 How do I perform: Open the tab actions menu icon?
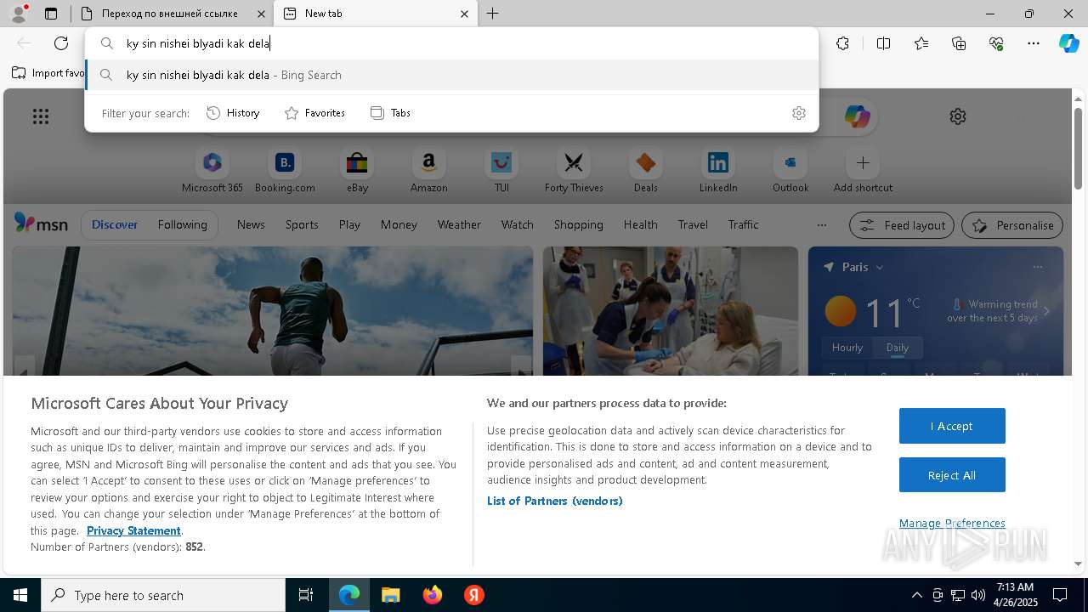[x=51, y=14]
